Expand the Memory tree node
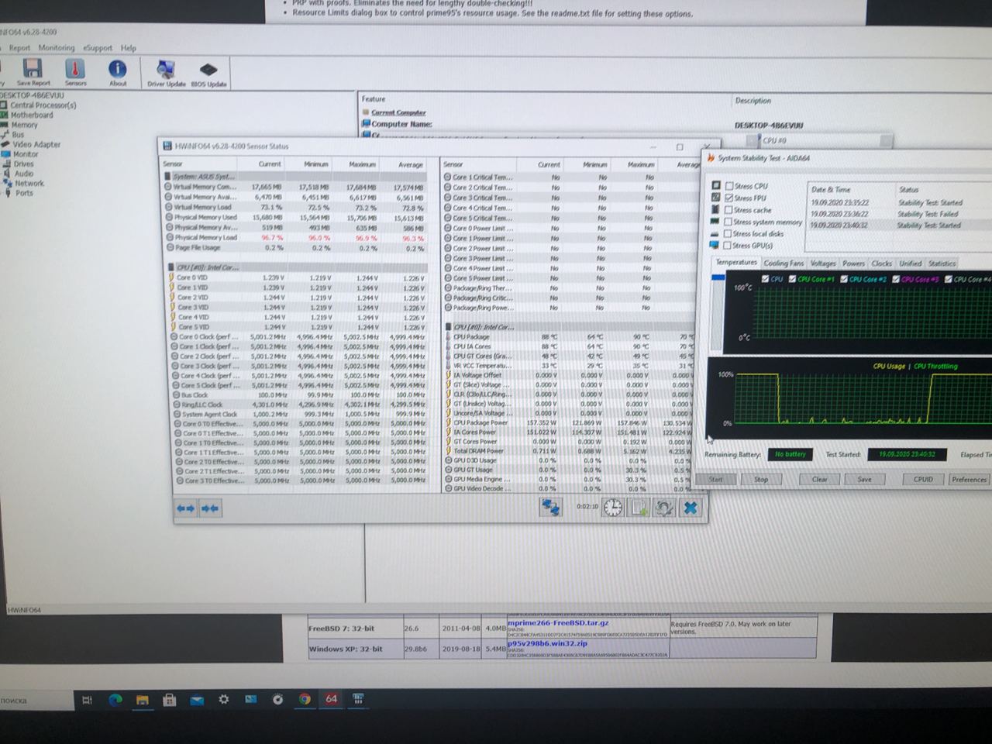Image resolution: width=992 pixels, height=744 pixels. (x=4, y=125)
